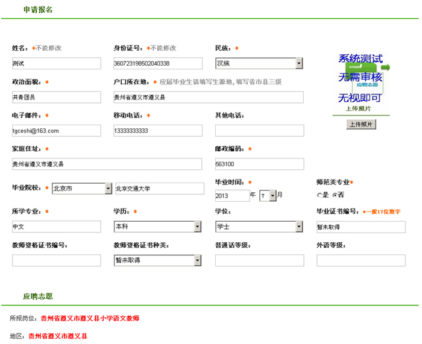Click the 邮政编码 postal code field
The height and width of the screenshot is (344, 422).
tap(259, 164)
